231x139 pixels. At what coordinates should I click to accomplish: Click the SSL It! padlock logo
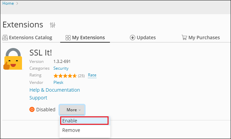(13, 59)
